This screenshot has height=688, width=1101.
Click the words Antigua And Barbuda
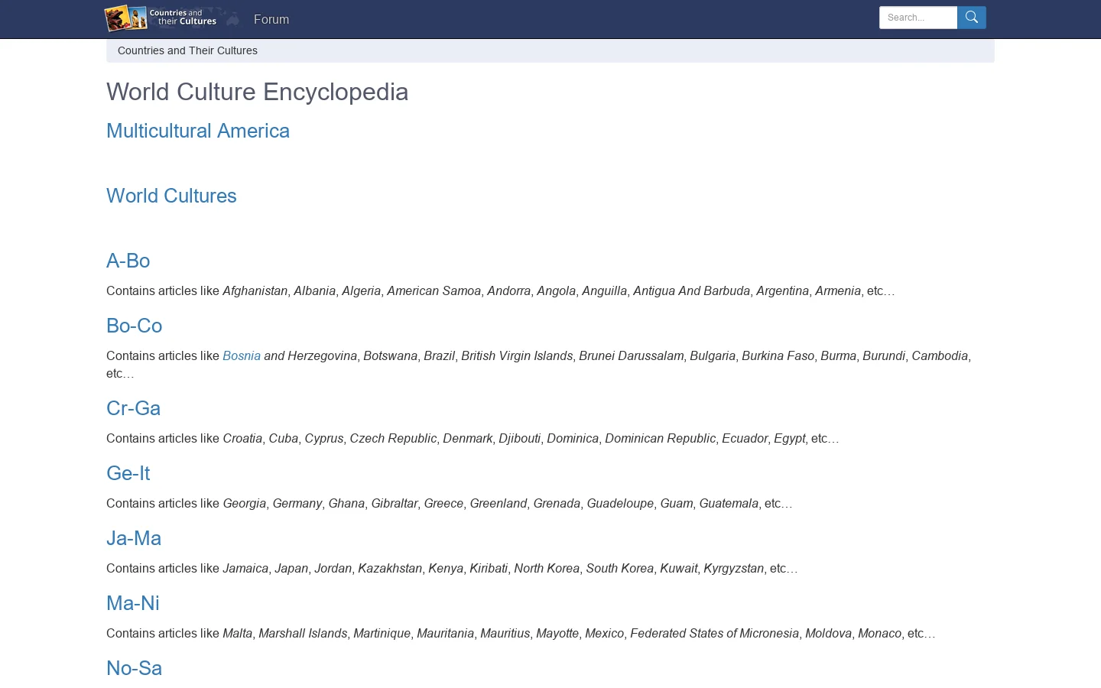[691, 290]
